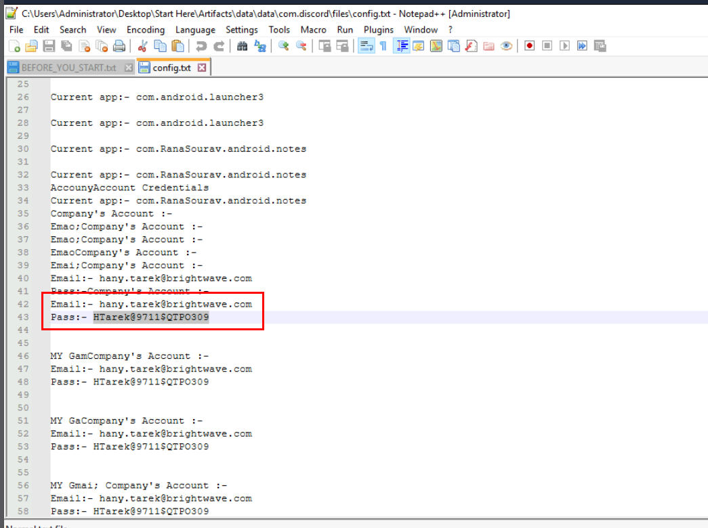Open Folder as Workspace panel icon
The height and width of the screenshot is (528, 708).
pyautogui.click(x=488, y=46)
